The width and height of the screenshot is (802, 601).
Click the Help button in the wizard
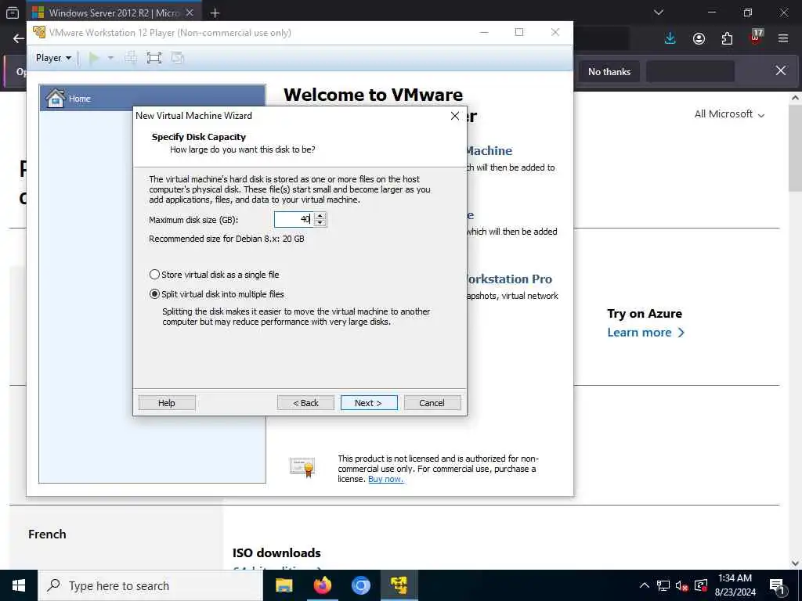pyautogui.click(x=167, y=403)
